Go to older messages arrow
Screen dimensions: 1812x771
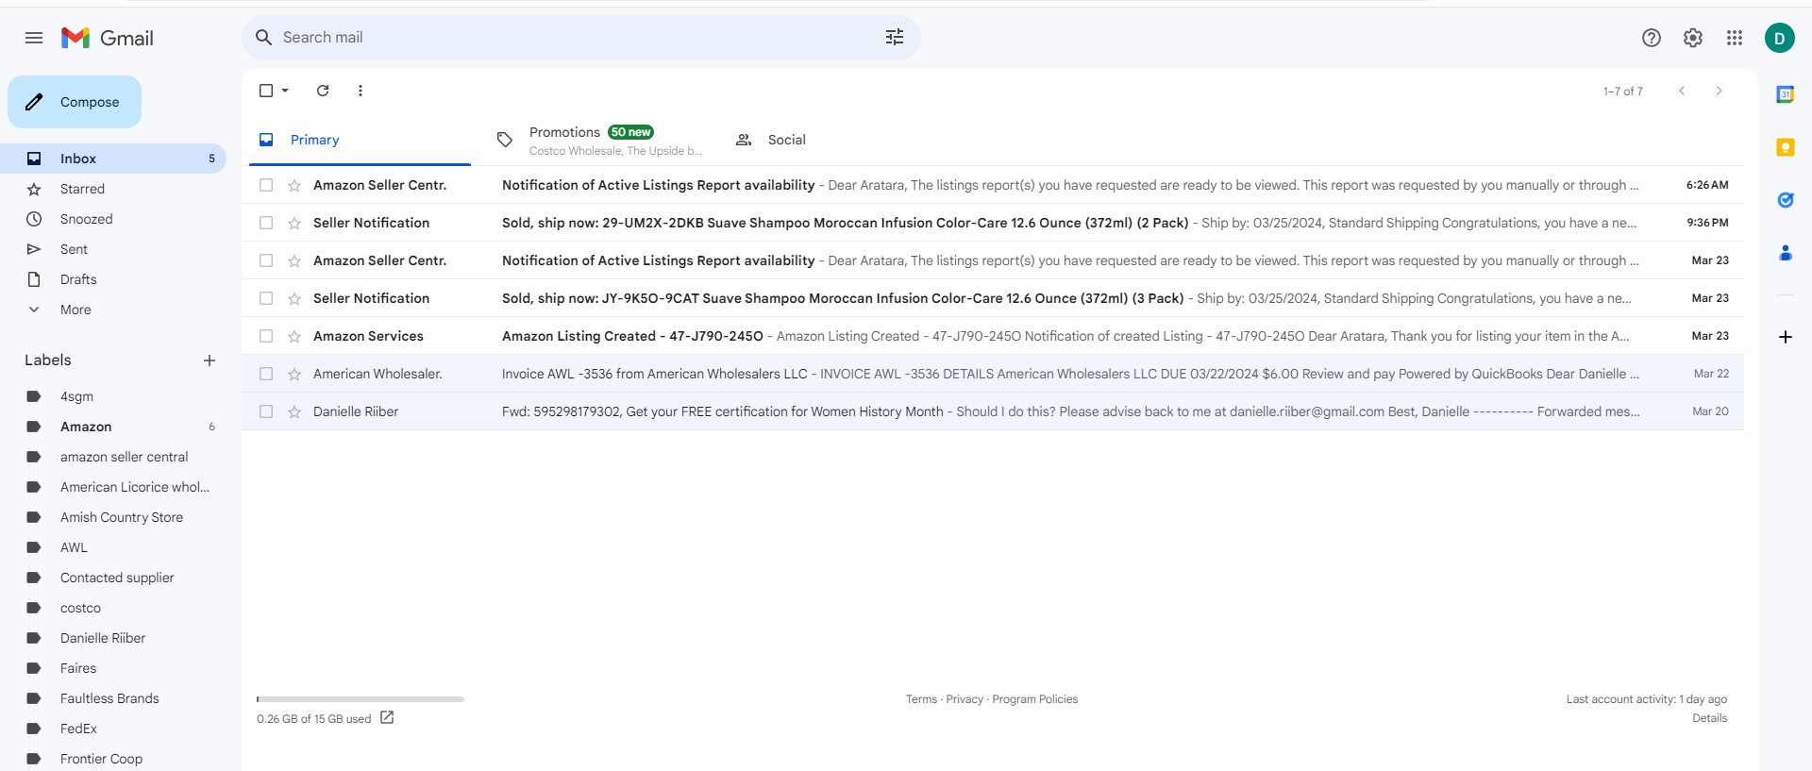(x=1720, y=91)
